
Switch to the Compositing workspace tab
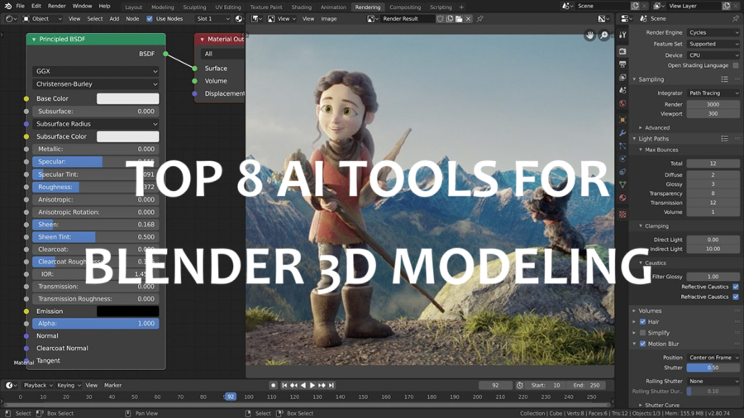pos(405,7)
